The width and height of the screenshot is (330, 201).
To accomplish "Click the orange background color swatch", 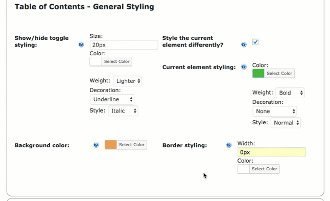I will point(111,145).
